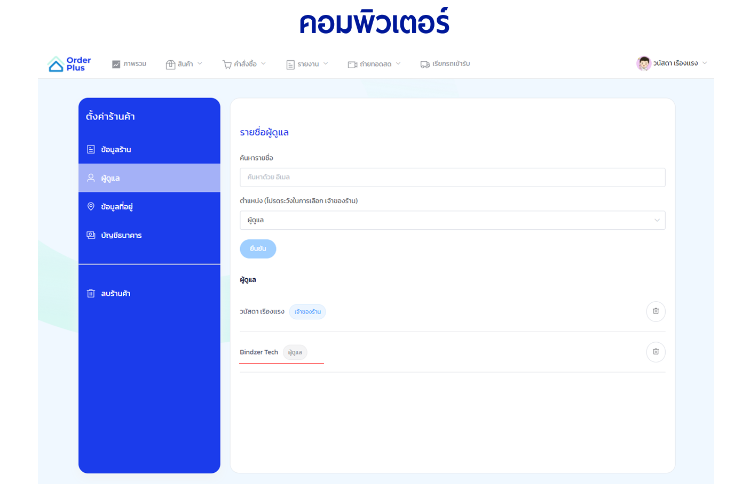Click the เรียกรถเข้ารับ truck icon

click(425, 64)
